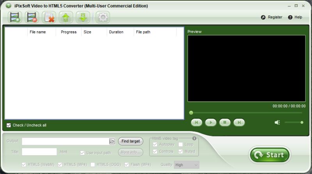Viewport: 312px width, 174px height.
Task: Click the Size column header
Action: [94, 32]
